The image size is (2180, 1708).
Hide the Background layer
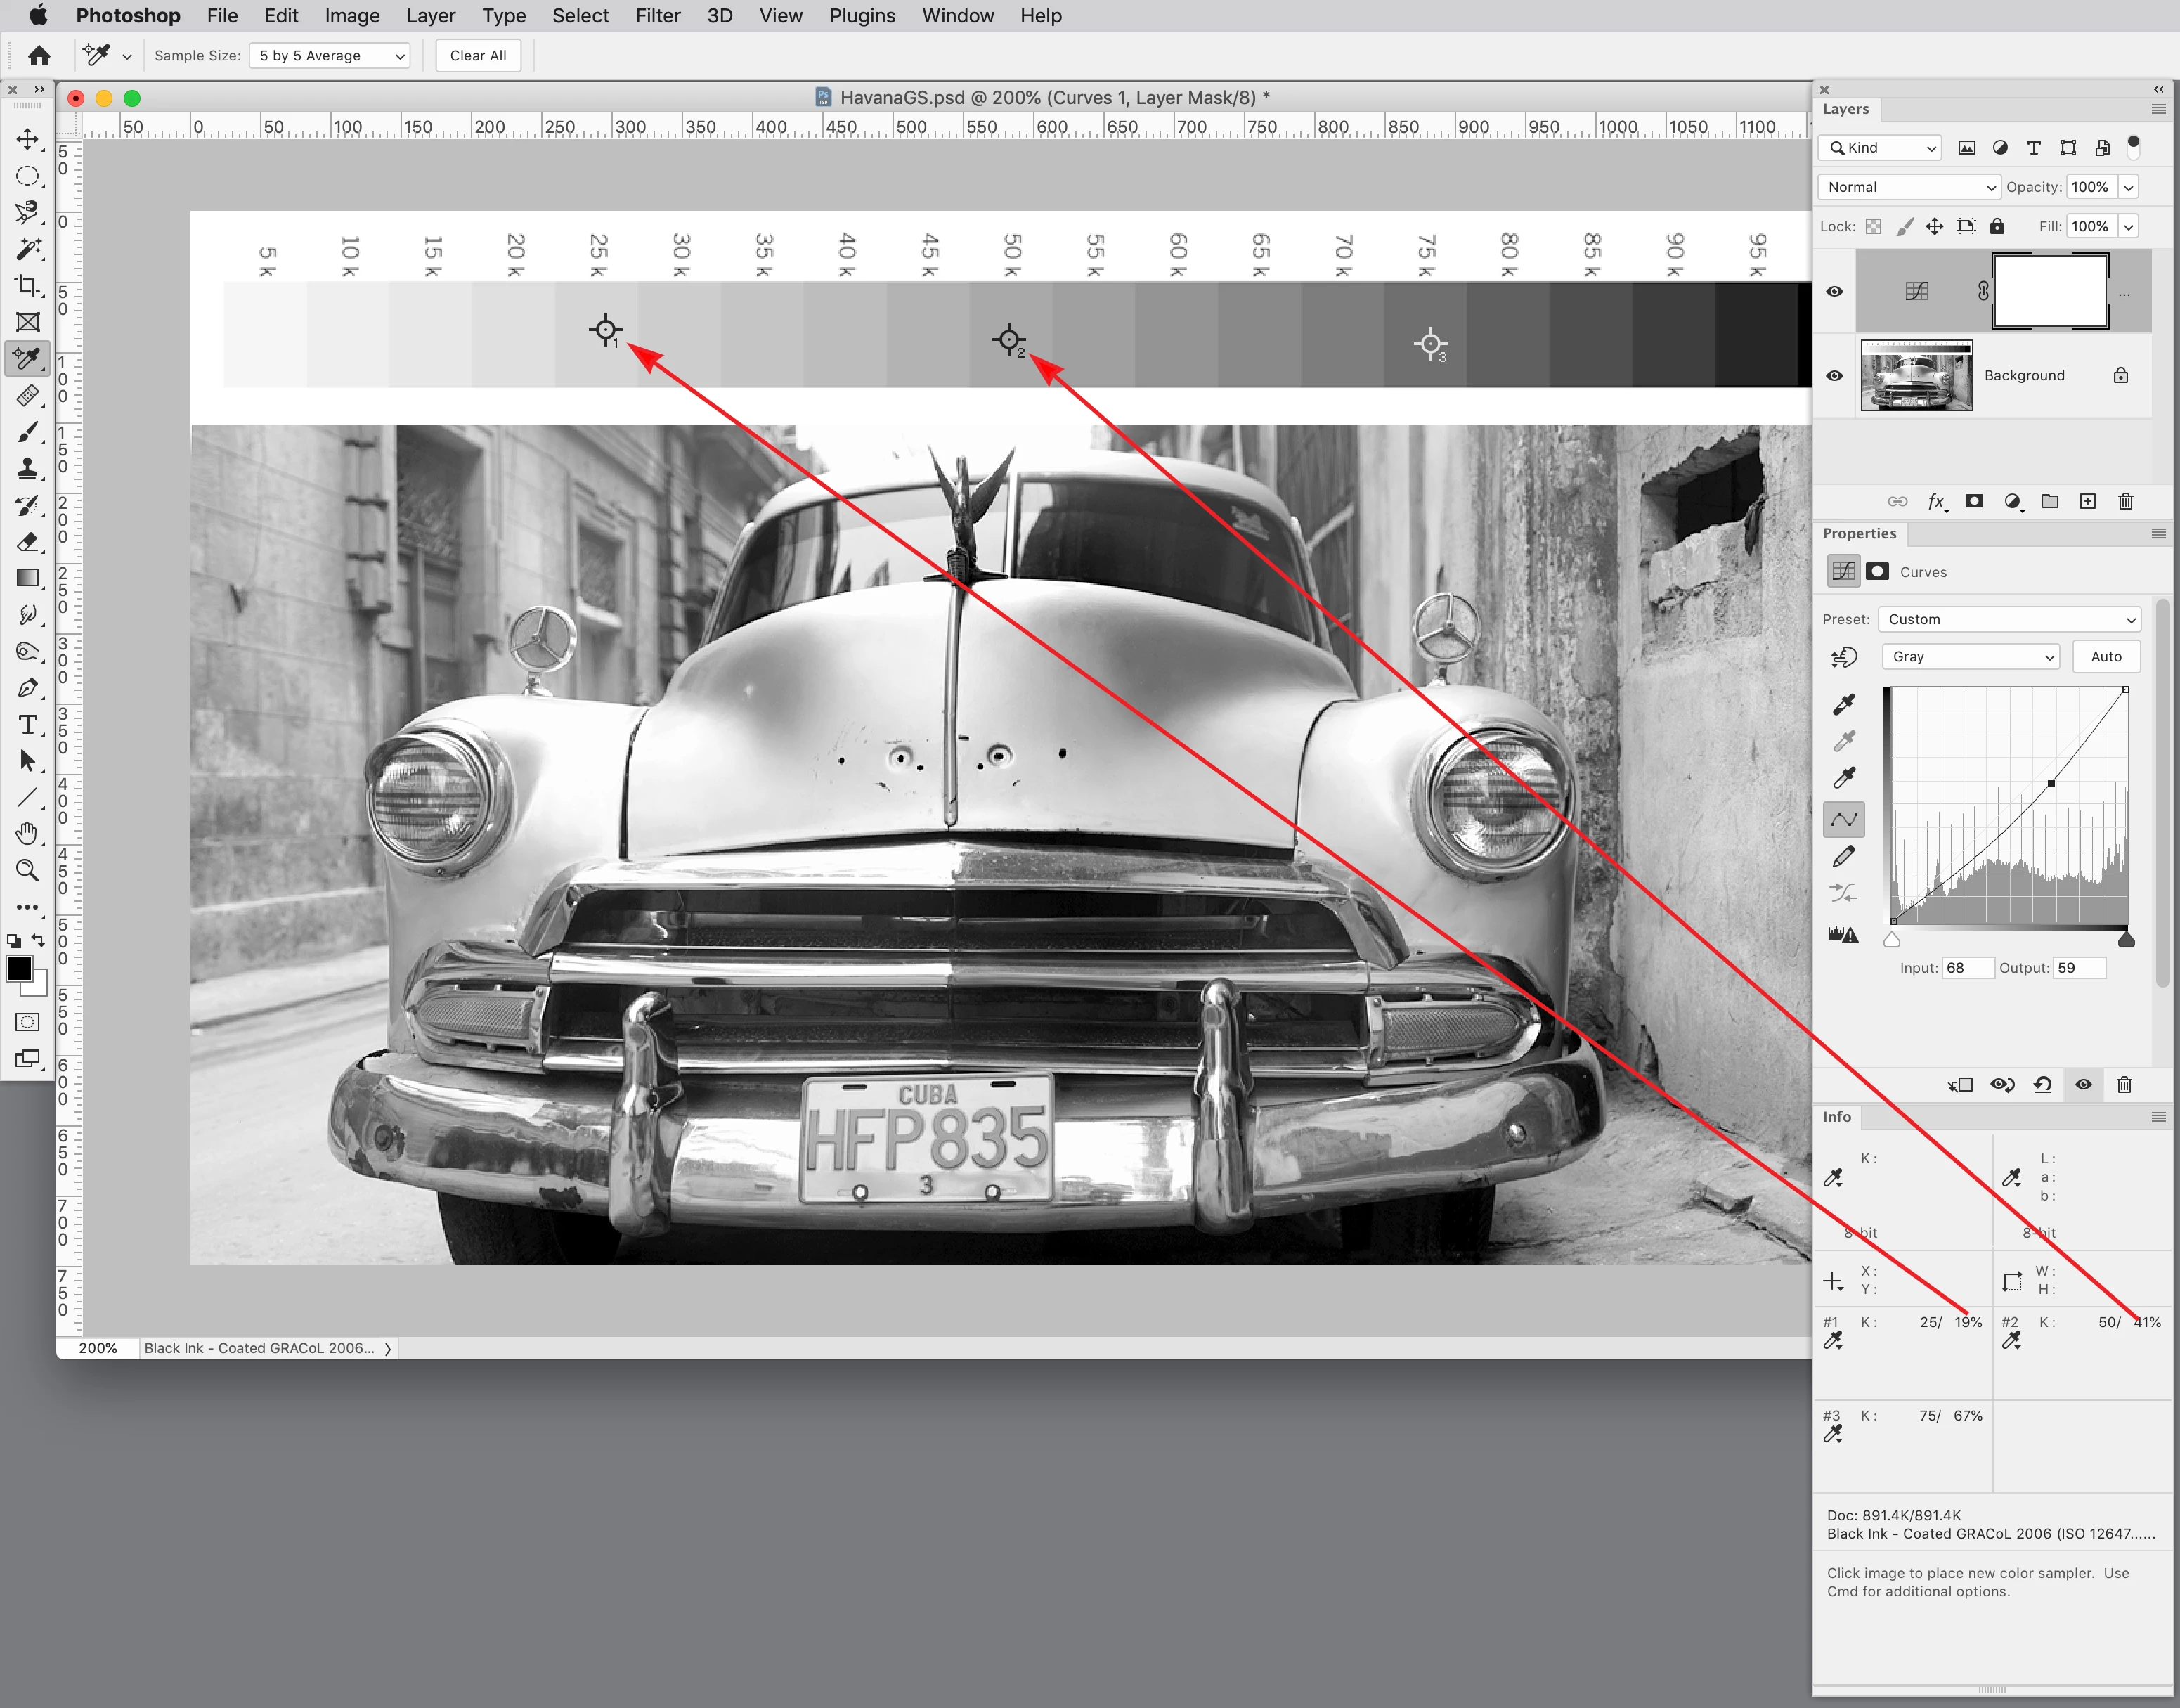1834,376
